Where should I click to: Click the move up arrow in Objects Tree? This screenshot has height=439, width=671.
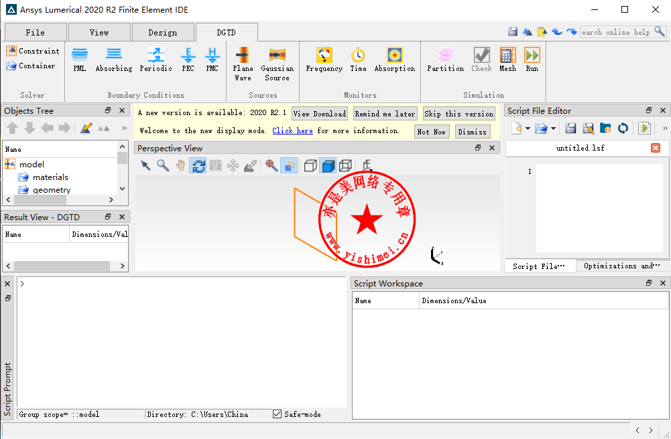click(13, 128)
